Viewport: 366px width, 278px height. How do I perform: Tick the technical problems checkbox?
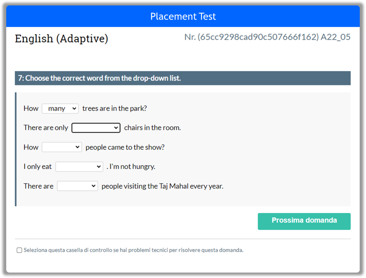[x=19, y=250]
